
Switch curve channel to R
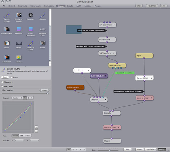pos(21,98)
